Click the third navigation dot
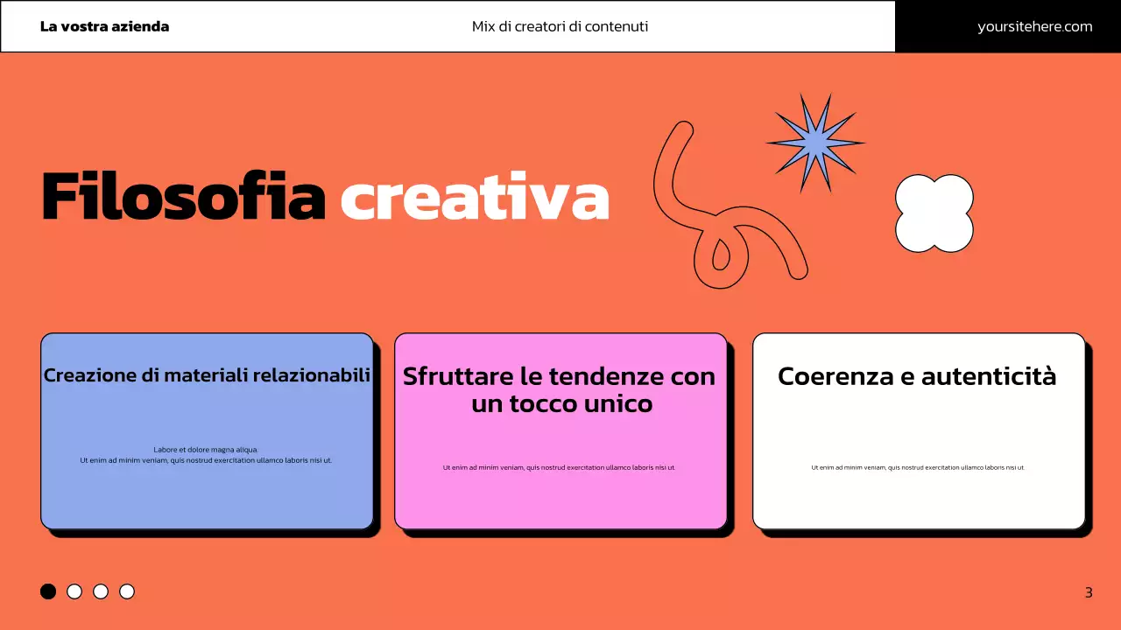Image resolution: width=1121 pixels, height=630 pixels. point(102,591)
